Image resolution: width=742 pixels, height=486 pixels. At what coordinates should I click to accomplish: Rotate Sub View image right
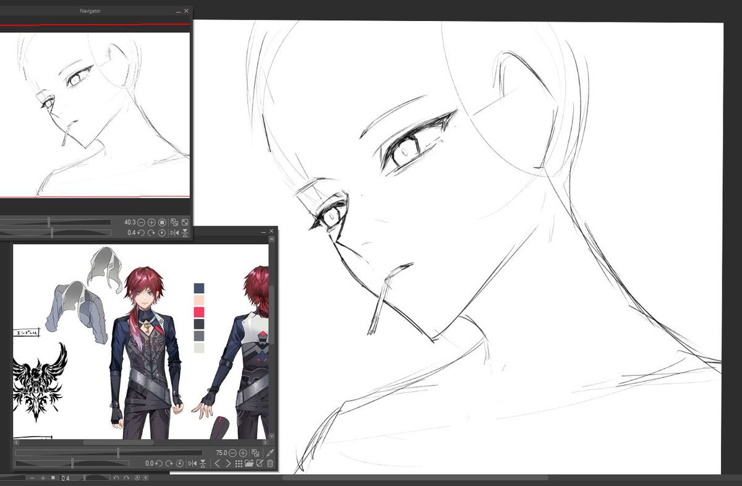coord(169,463)
